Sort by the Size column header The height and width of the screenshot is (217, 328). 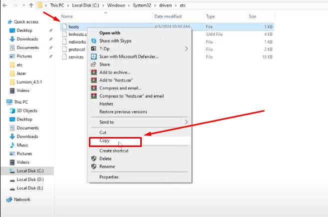pyautogui.click(x=252, y=16)
